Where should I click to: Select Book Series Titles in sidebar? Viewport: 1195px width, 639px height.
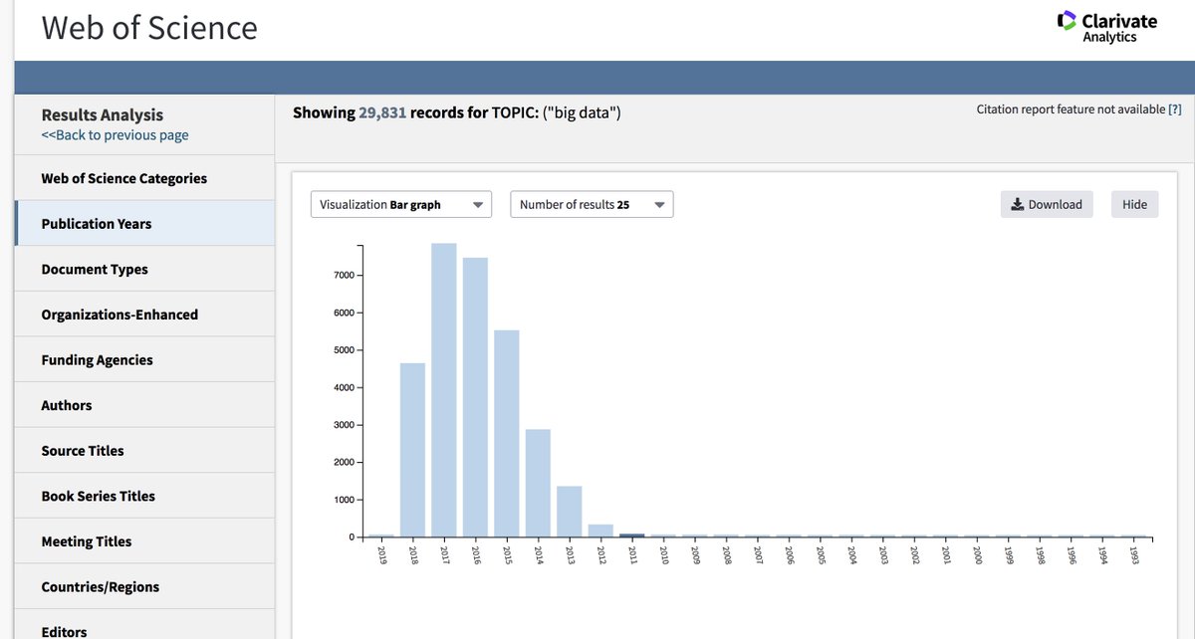(x=144, y=496)
